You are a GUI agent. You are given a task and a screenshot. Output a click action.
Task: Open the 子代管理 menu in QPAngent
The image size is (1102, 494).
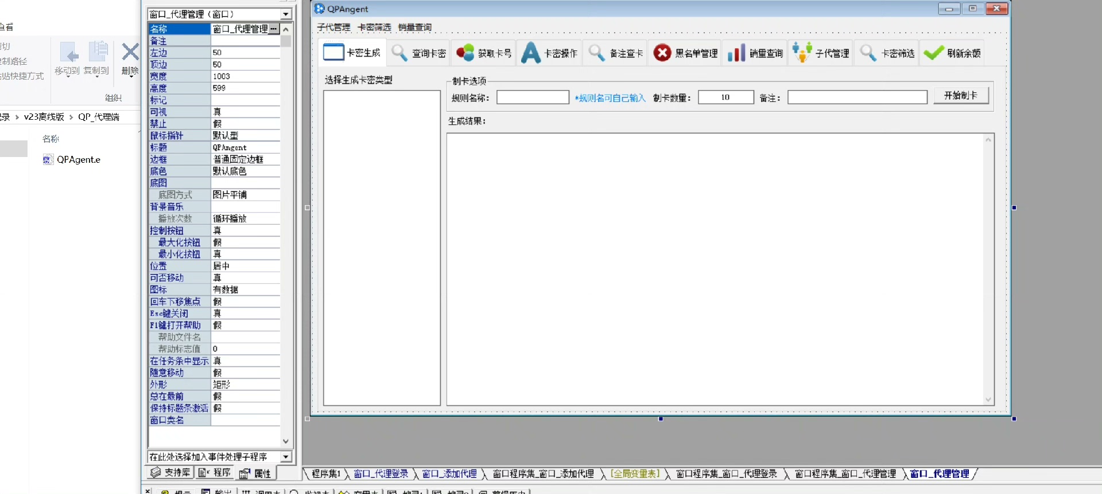[x=333, y=27]
